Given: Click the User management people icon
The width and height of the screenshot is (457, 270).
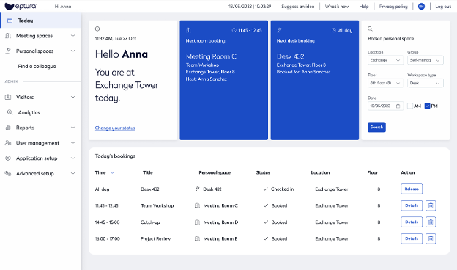Looking at the screenshot, I should (8, 143).
